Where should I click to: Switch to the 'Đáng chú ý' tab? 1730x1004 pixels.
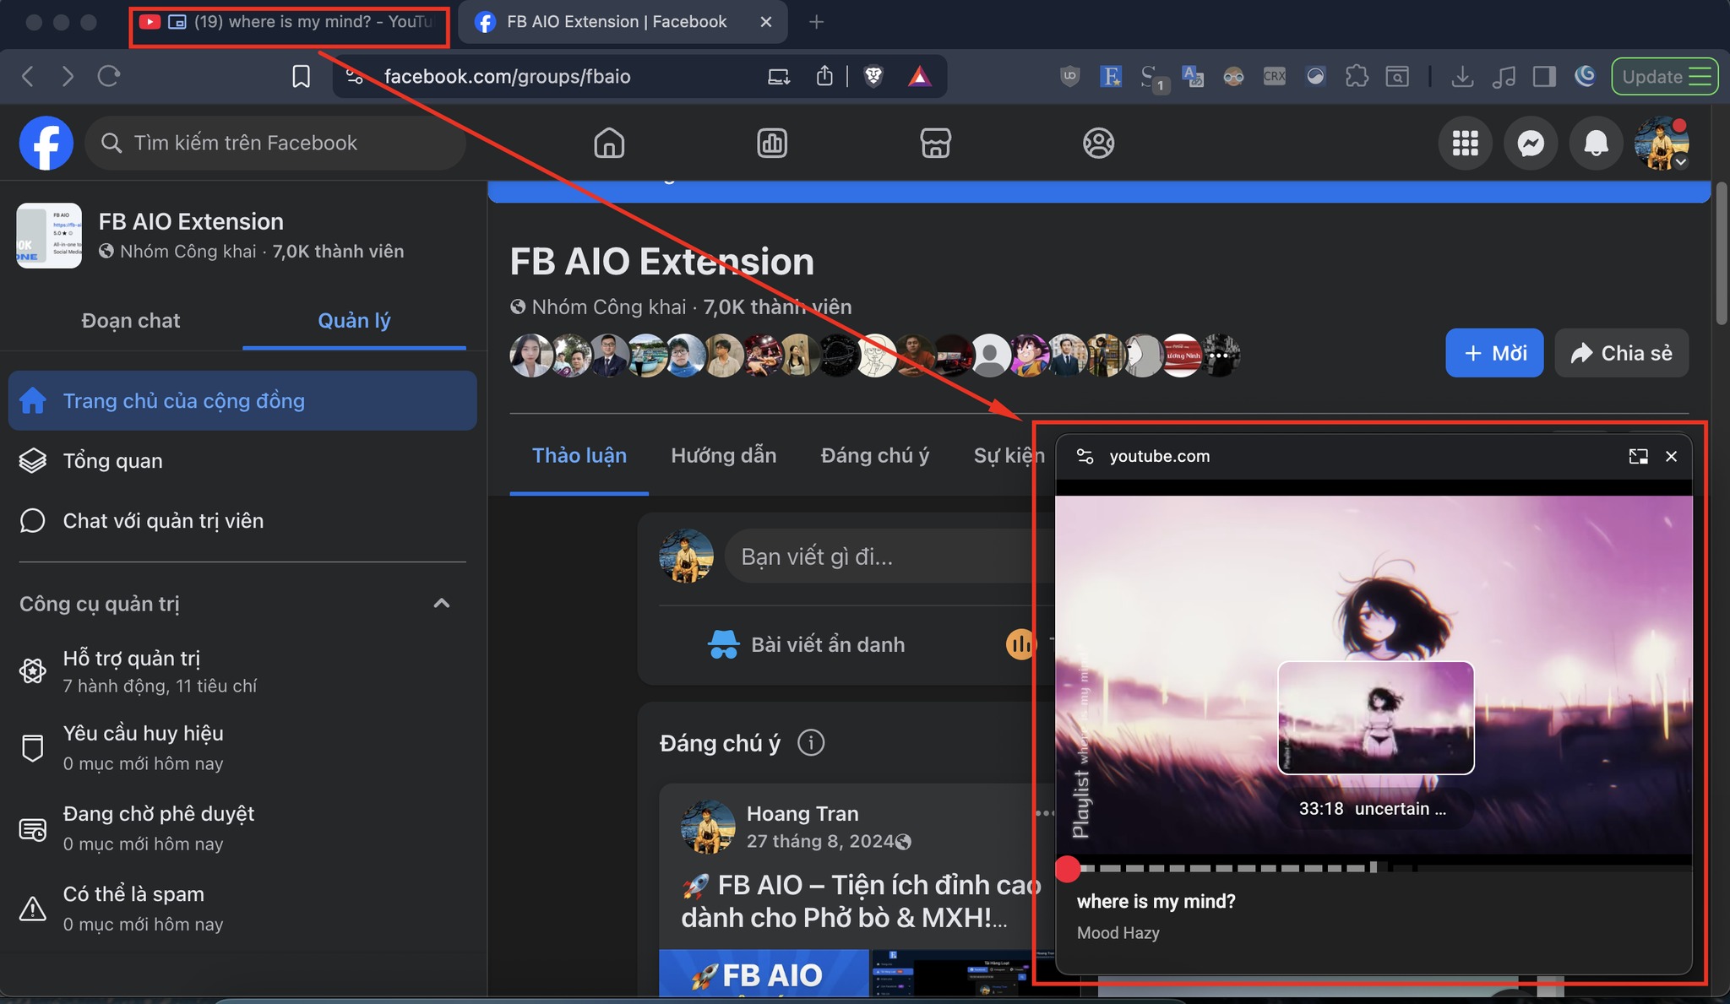[x=875, y=456]
